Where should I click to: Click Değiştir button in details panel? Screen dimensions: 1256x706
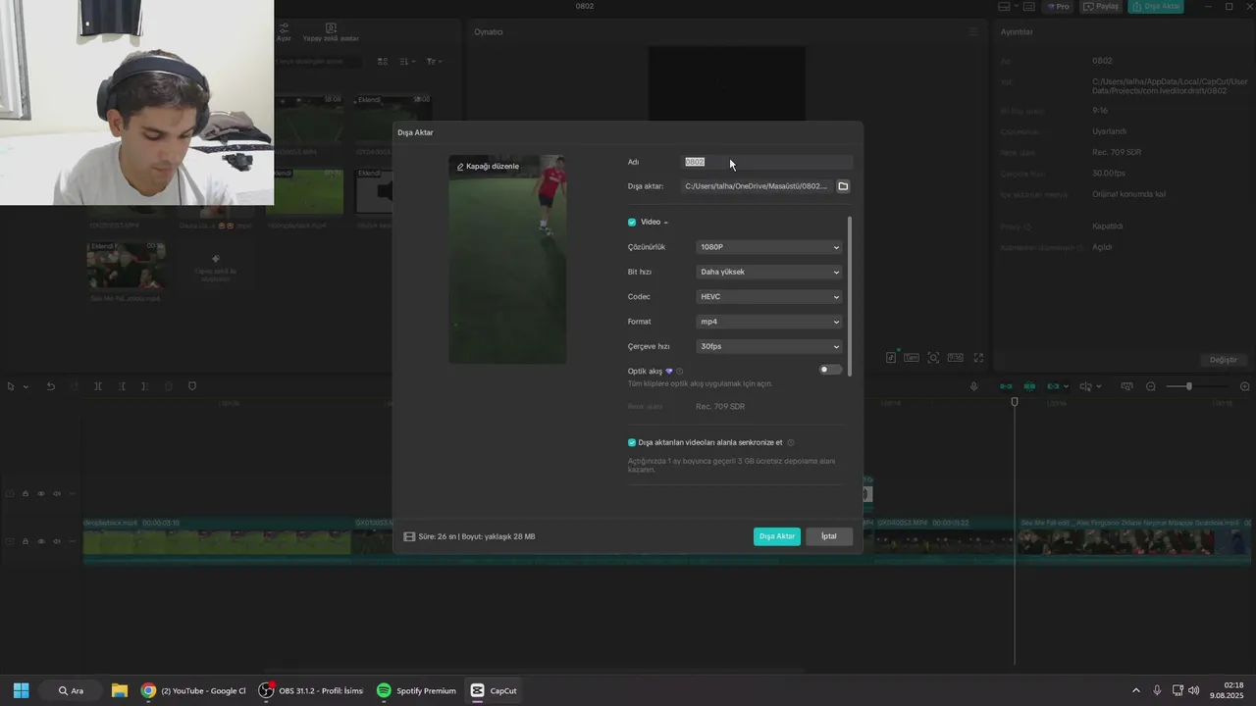click(x=1224, y=360)
